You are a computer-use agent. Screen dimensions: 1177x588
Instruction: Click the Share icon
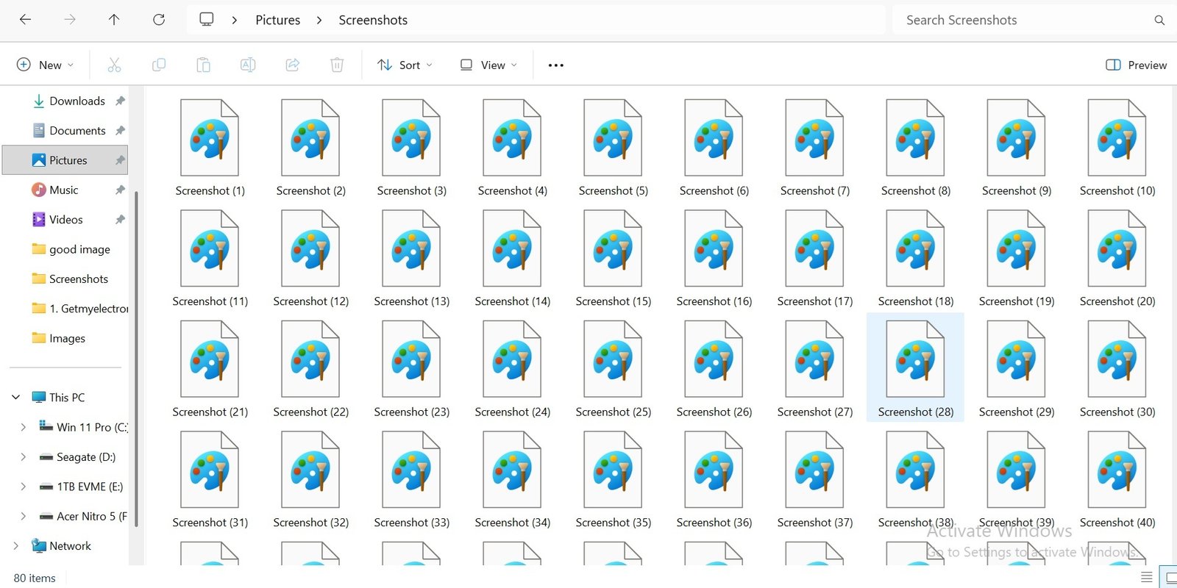click(x=293, y=65)
